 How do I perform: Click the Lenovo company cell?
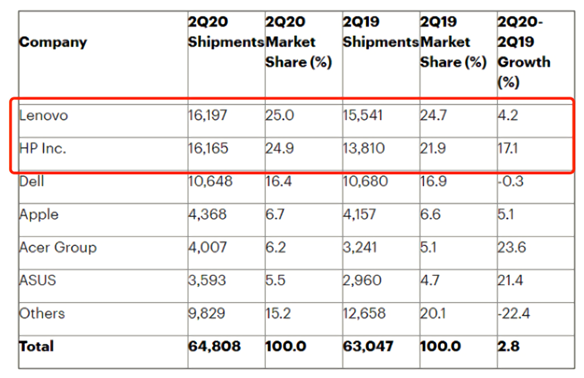pos(43,116)
